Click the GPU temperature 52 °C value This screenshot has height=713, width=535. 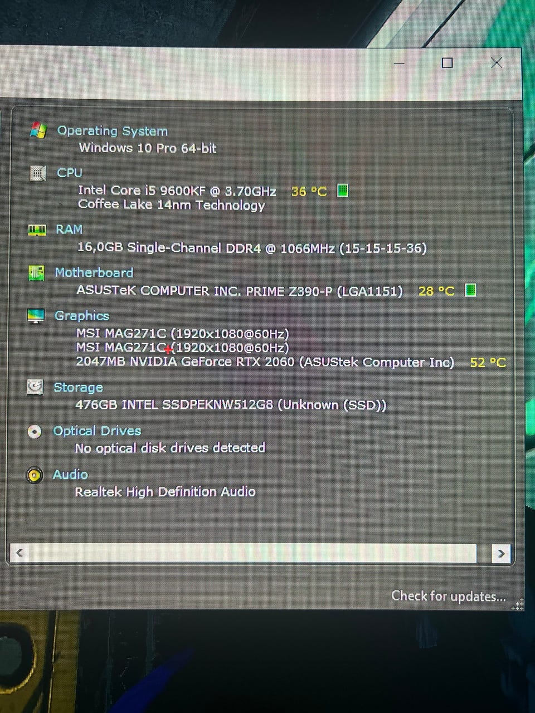coord(488,363)
